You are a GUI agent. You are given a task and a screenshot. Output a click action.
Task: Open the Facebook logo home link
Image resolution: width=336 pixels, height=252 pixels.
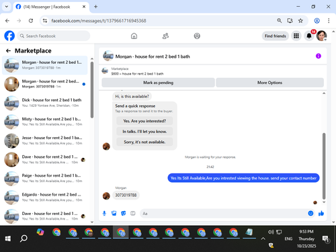[x=9, y=36]
